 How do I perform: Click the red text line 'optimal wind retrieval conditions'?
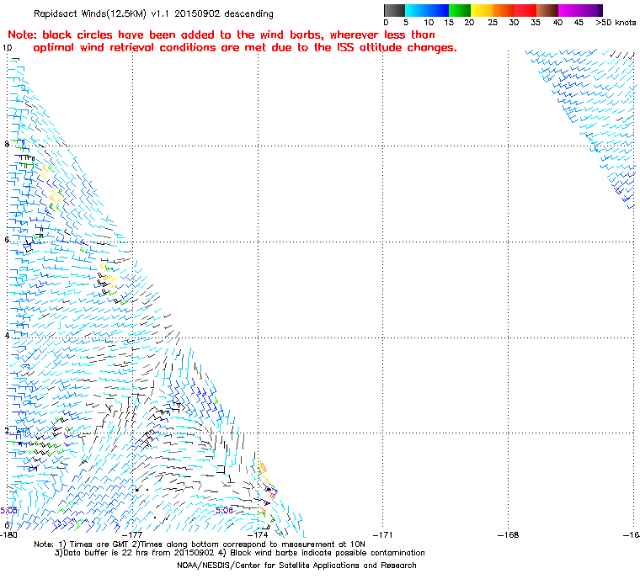pyautogui.click(x=245, y=48)
